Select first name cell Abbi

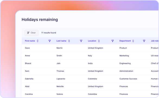click(x=27, y=86)
